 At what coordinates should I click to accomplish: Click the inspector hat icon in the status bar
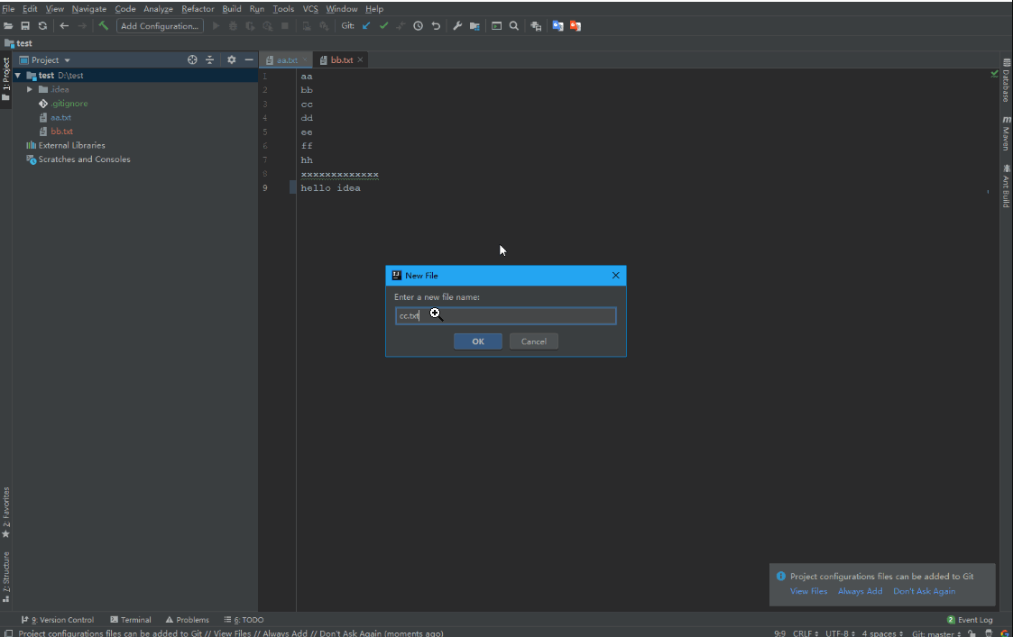click(989, 633)
